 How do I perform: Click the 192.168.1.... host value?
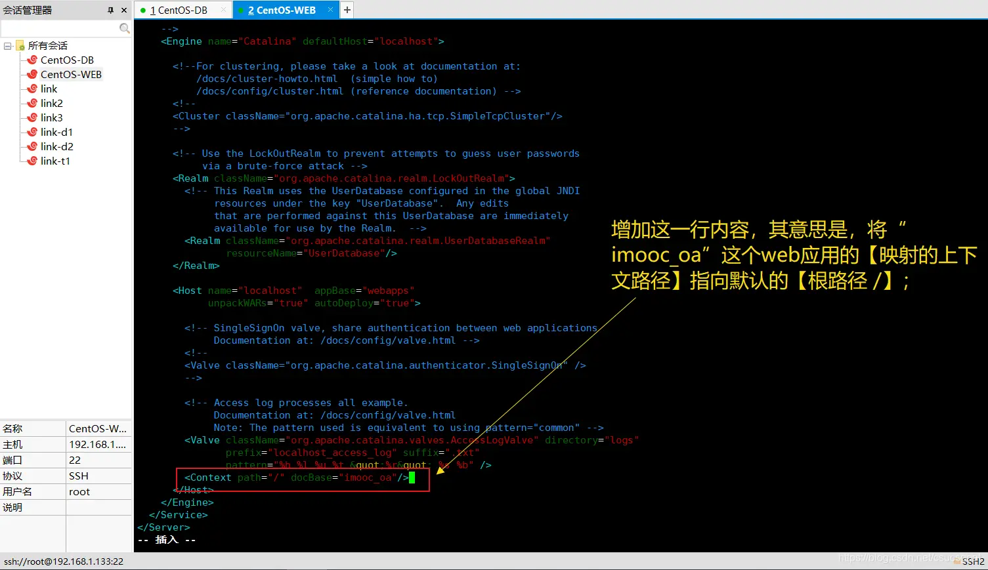pyautogui.click(x=97, y=445)
